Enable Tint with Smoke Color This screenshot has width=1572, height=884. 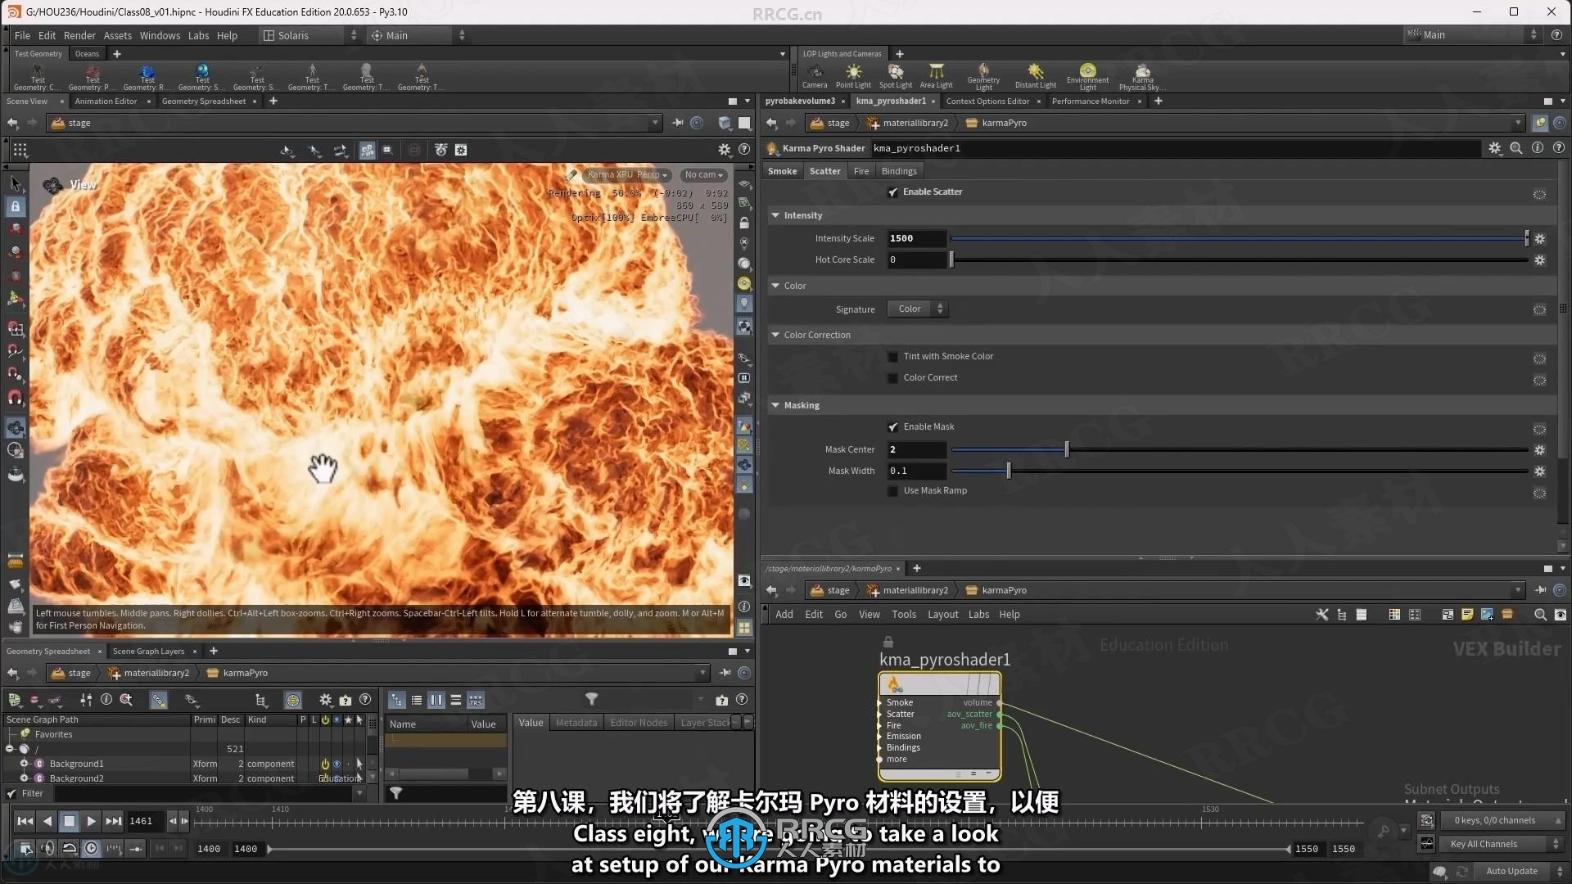892,357
